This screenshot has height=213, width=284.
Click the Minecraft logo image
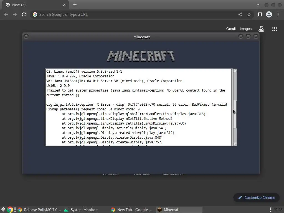(141, 56)
